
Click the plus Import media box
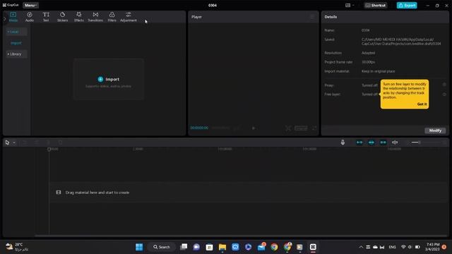[108, 79]
